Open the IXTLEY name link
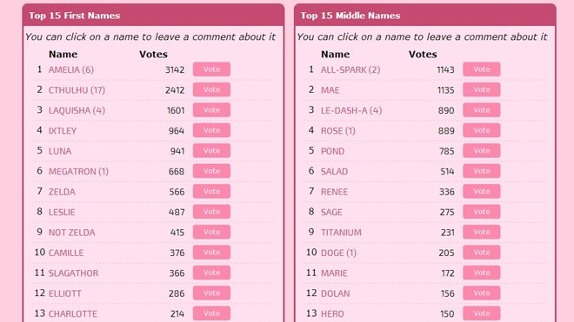The height and width of the screenshot is (322, 574). tap(63, 131)
